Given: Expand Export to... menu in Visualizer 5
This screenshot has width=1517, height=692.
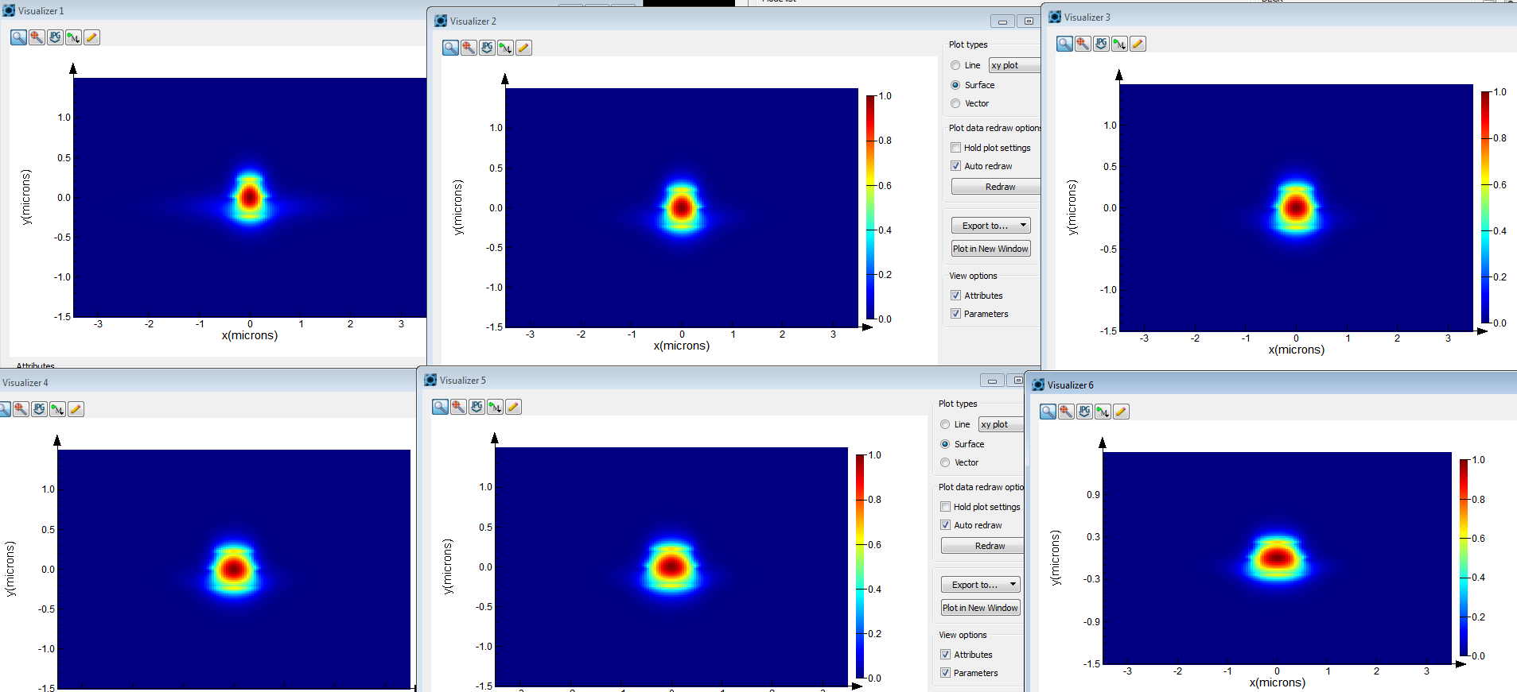Looking at the screenshot, I should [980, 585].
